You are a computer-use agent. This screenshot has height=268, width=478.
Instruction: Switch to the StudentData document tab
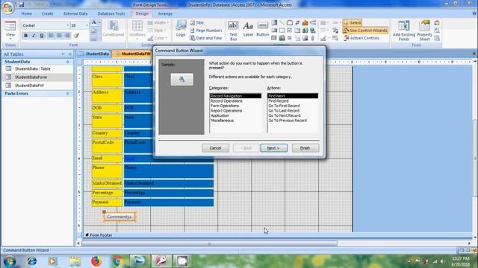94,54
